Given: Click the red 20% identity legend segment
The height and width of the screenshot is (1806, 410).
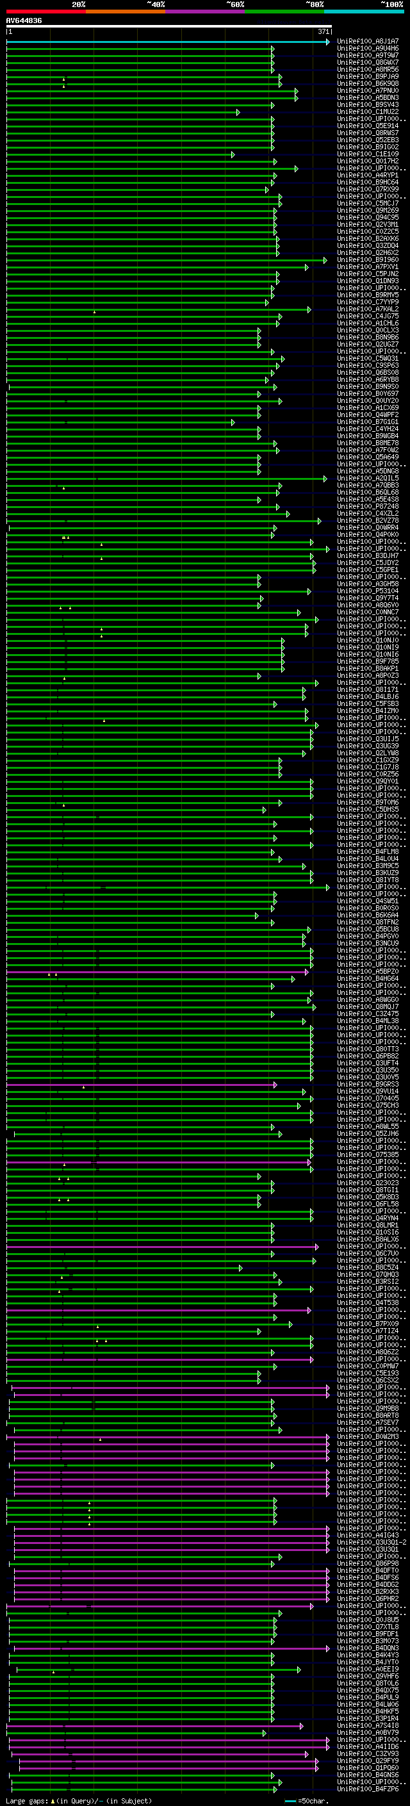Looking at the screenshot, I should coord(45,12).
